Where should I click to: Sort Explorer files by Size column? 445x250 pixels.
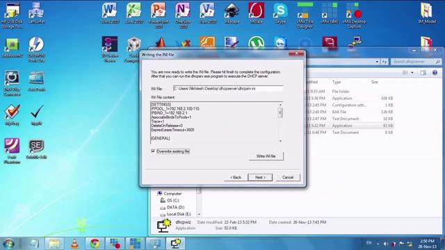375,82
